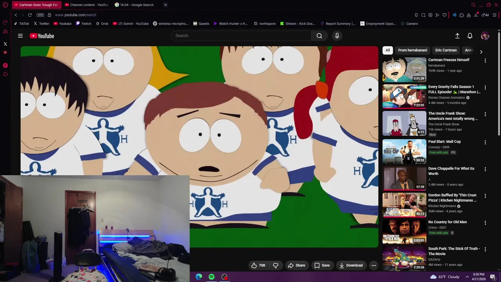This screenshot has width=501, height=282.
Task: Like the video with 70K thumbs up
Action: tap(258, 265)
